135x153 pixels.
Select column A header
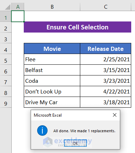click(x=18, y=7)
